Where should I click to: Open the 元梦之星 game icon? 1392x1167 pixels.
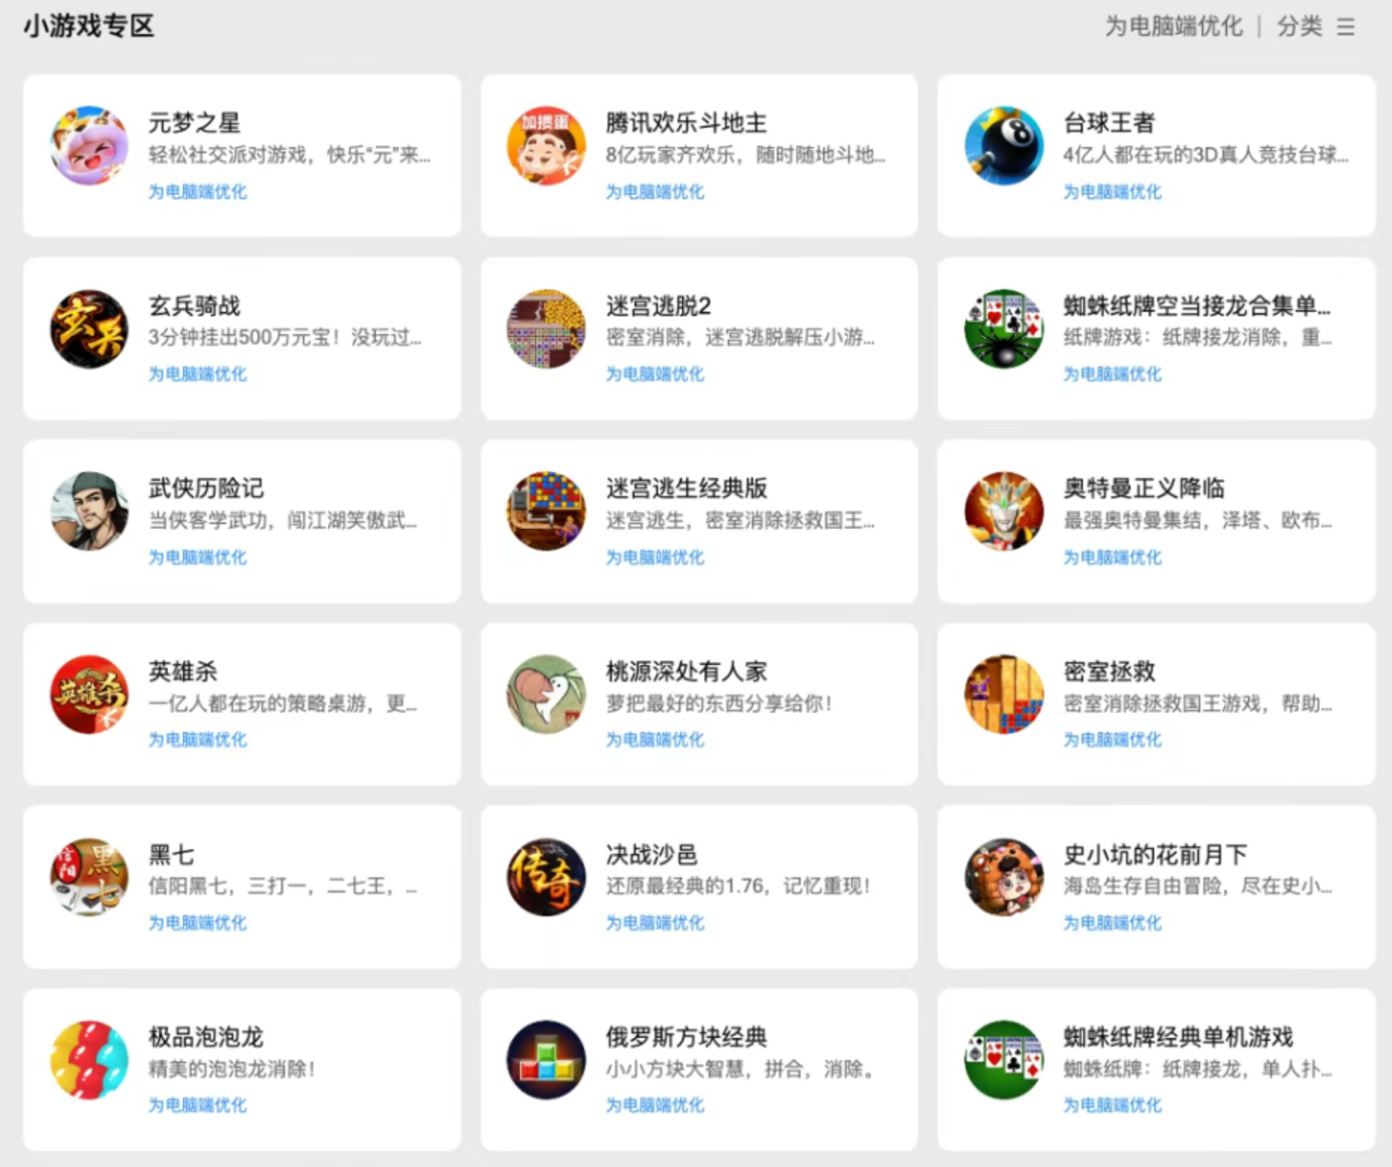[89, 146]
